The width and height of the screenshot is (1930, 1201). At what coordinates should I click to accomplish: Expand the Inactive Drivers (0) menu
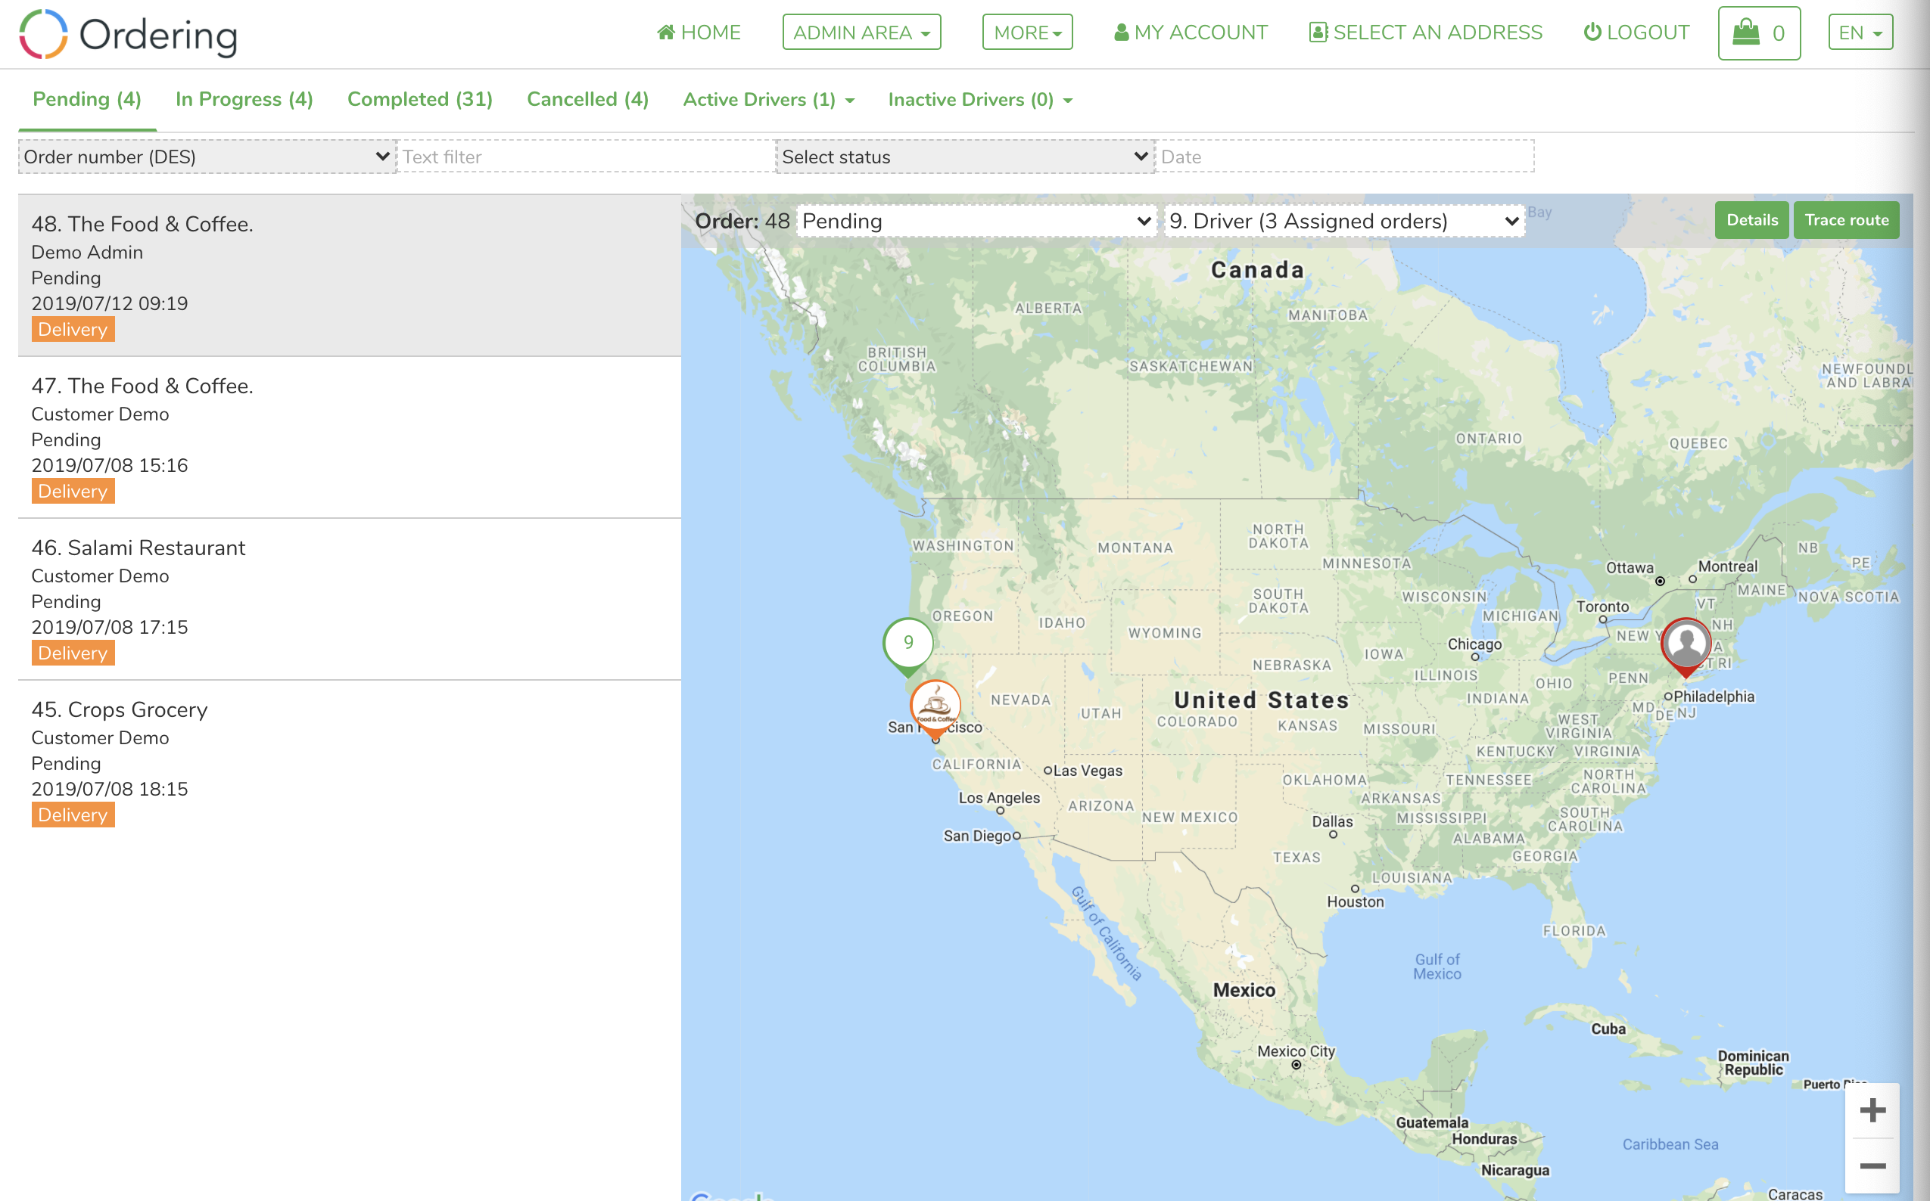980,99
